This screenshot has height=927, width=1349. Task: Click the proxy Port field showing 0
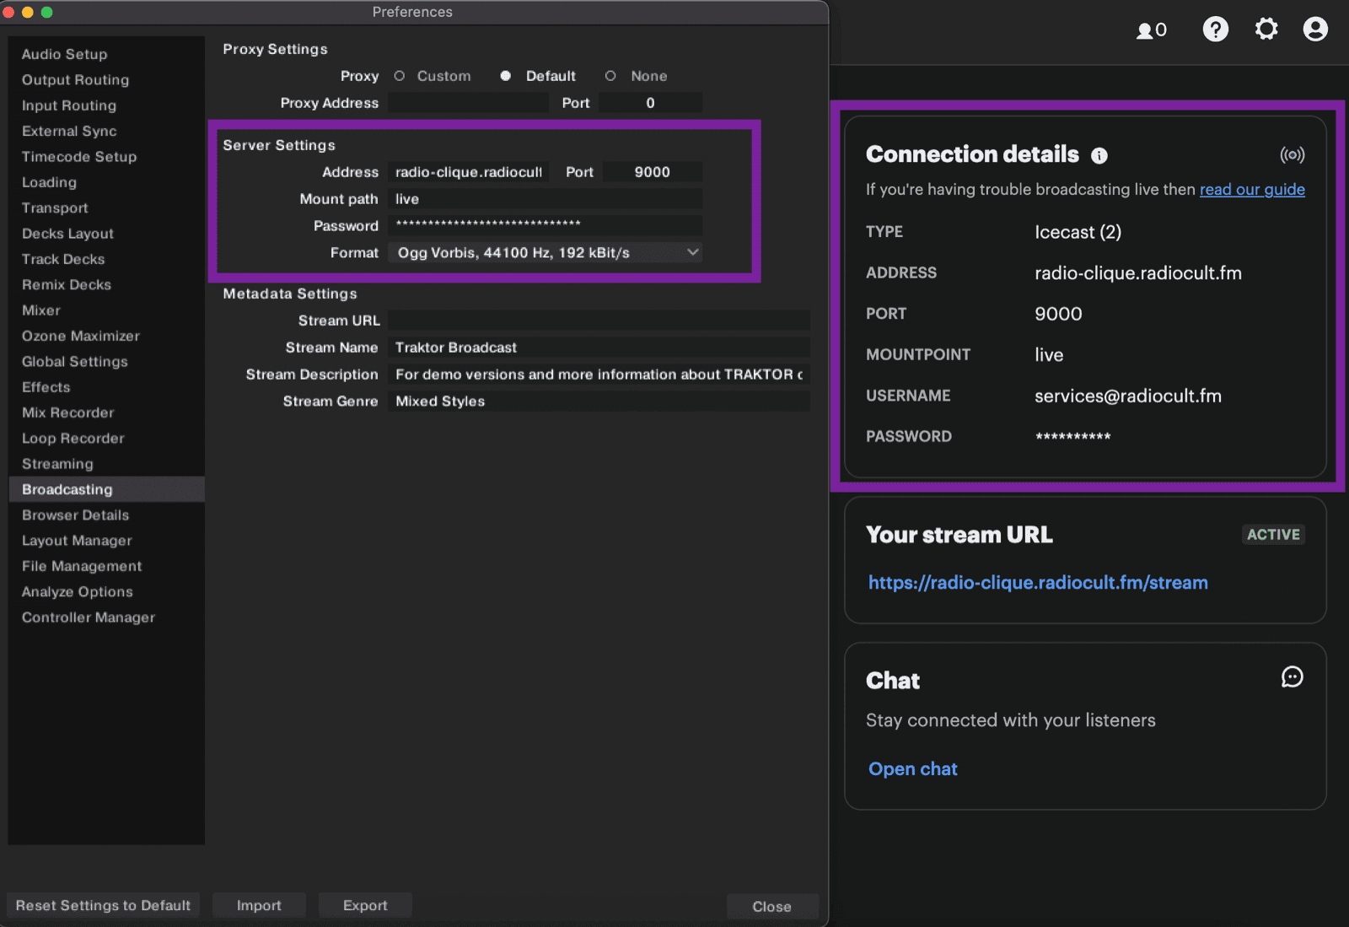(650, 103)
